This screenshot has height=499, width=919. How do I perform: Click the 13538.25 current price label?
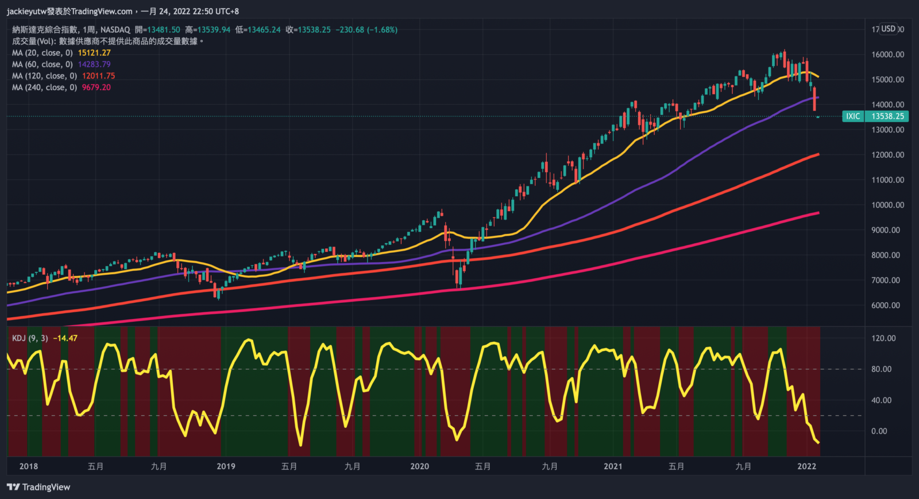point(887,116)
